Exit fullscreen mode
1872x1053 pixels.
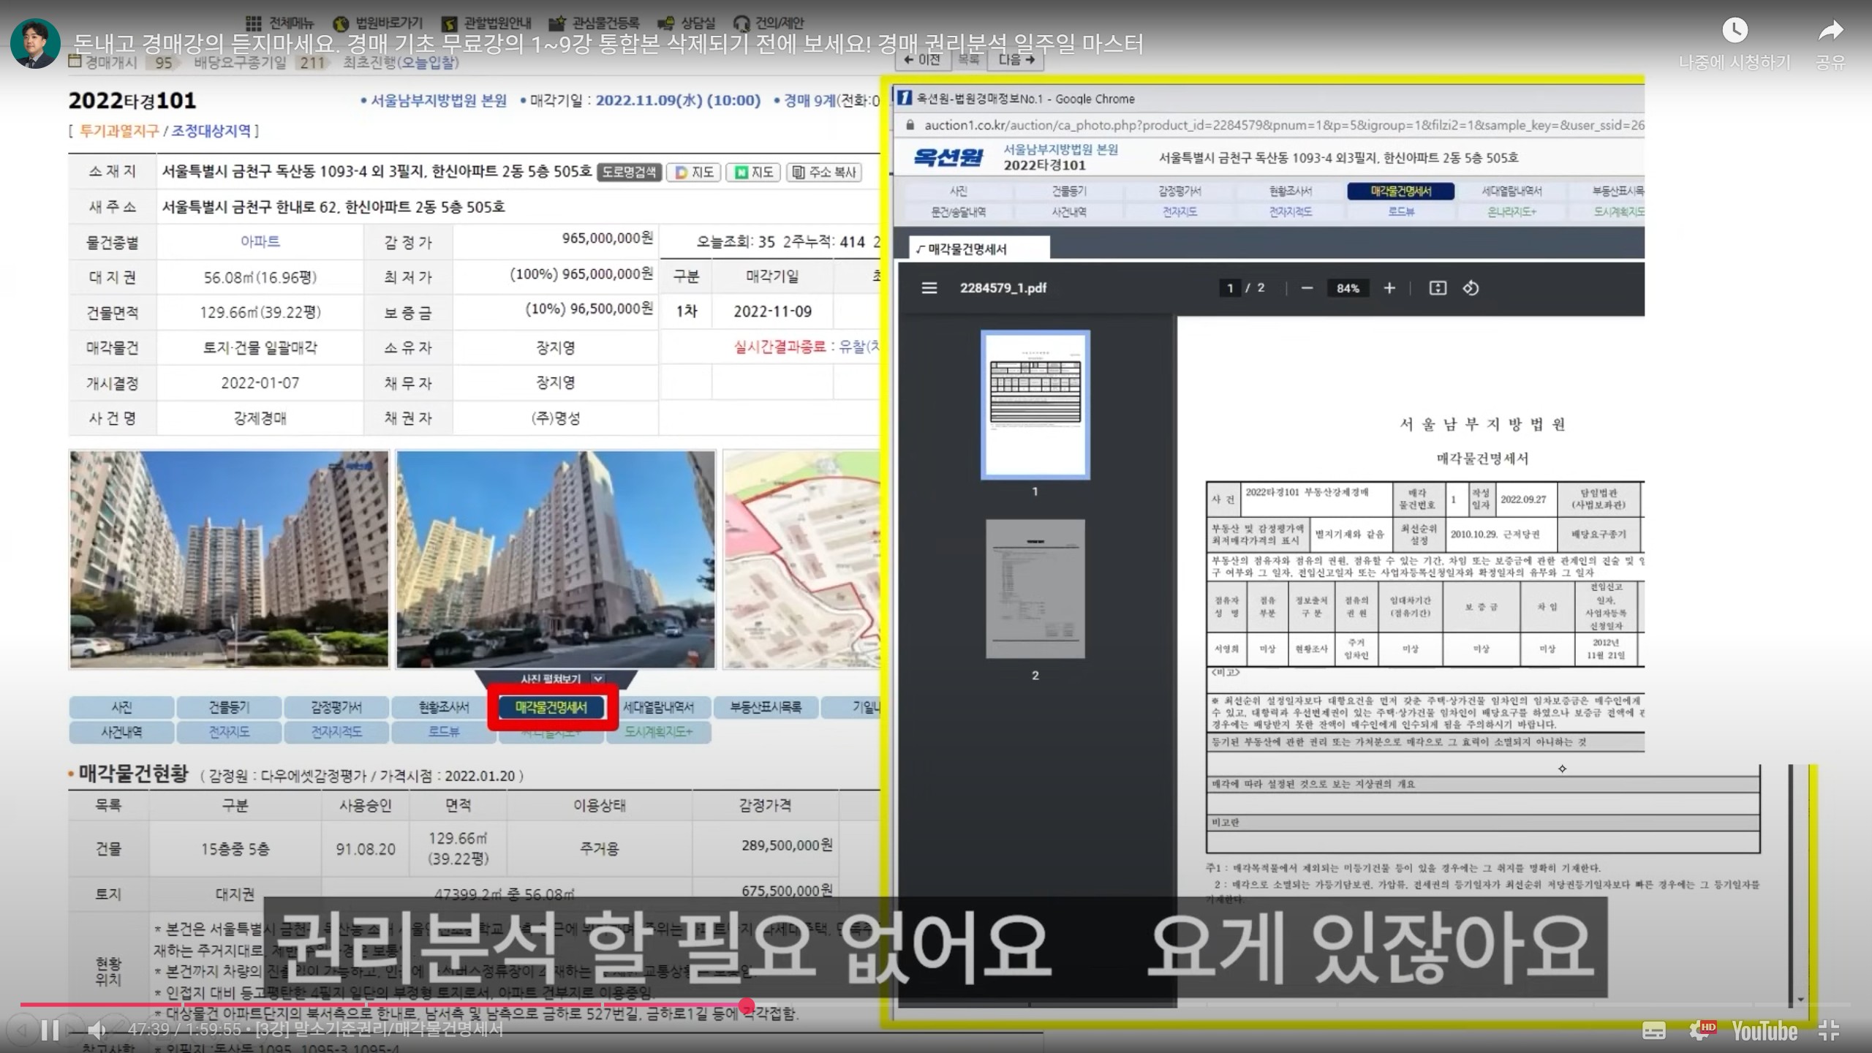(x=1828, y=1031)
